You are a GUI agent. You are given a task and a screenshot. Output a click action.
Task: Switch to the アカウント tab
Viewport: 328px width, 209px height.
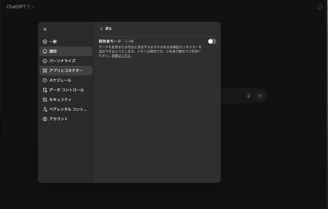click(66, 119)
